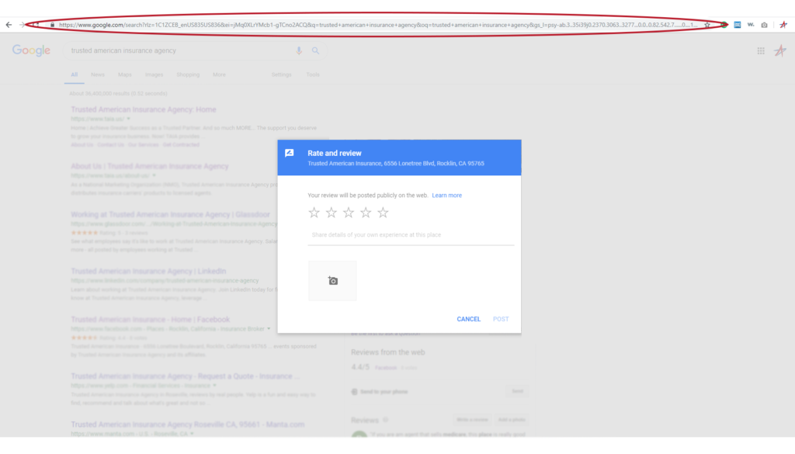
Task: Click the voice search microphone icon
Action: (299, 50)
